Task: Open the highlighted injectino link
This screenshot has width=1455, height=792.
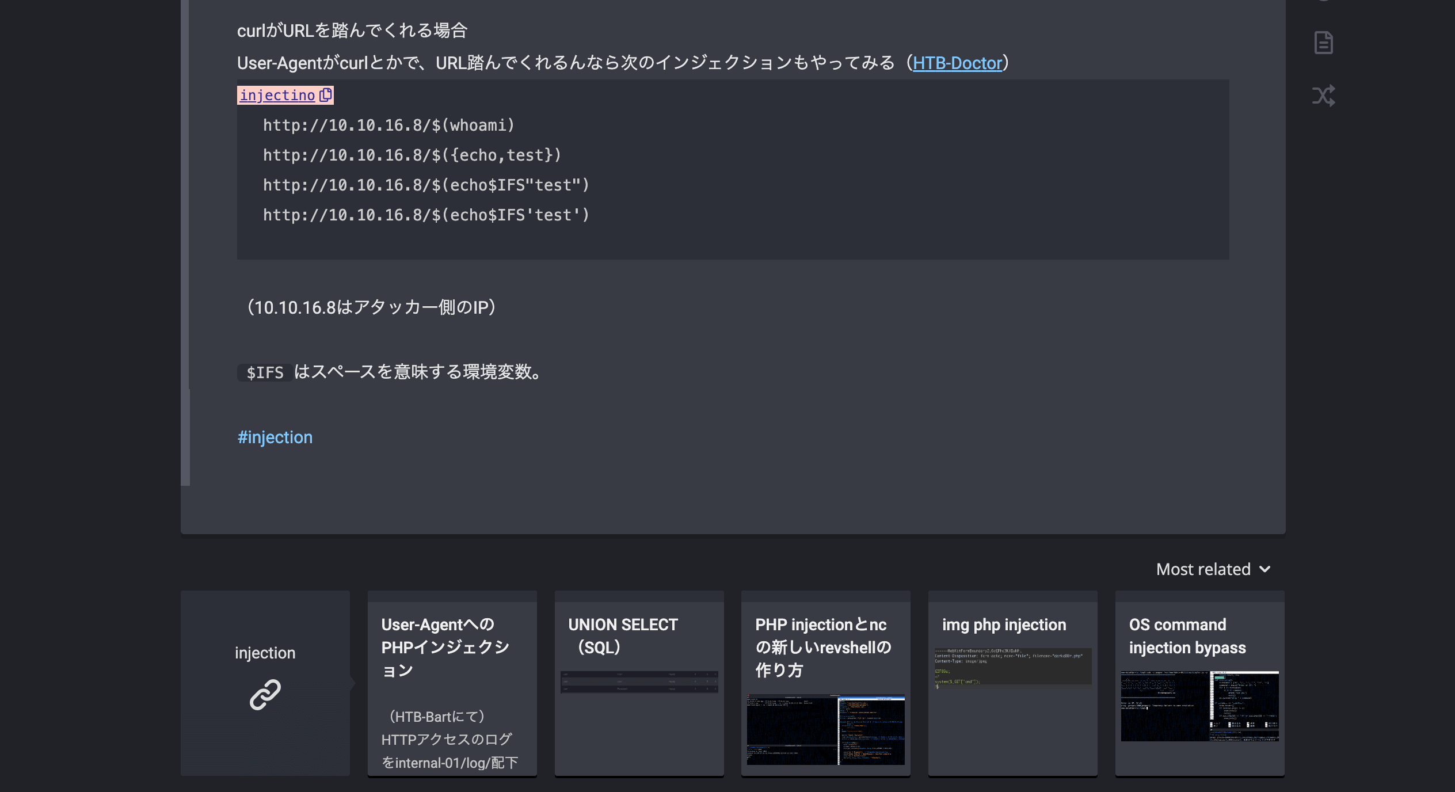Action: click(x=277, y=95)
